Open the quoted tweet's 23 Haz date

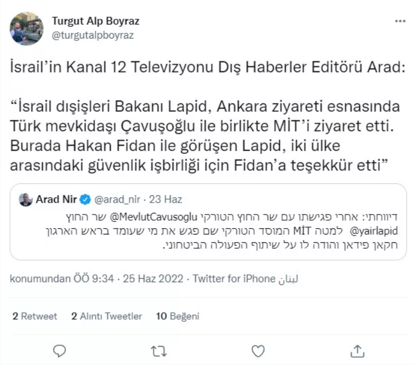[x=169, y=200]
